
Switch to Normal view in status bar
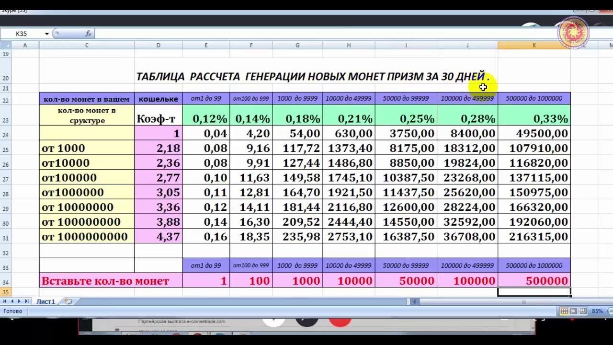(565, 311)
